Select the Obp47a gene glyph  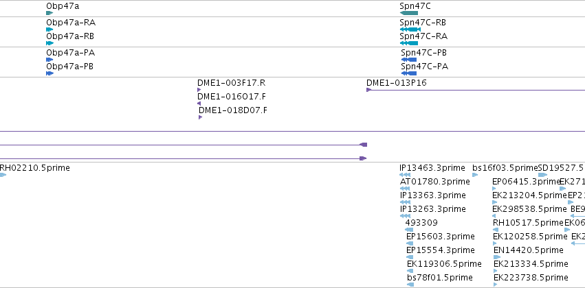[49, 13]
